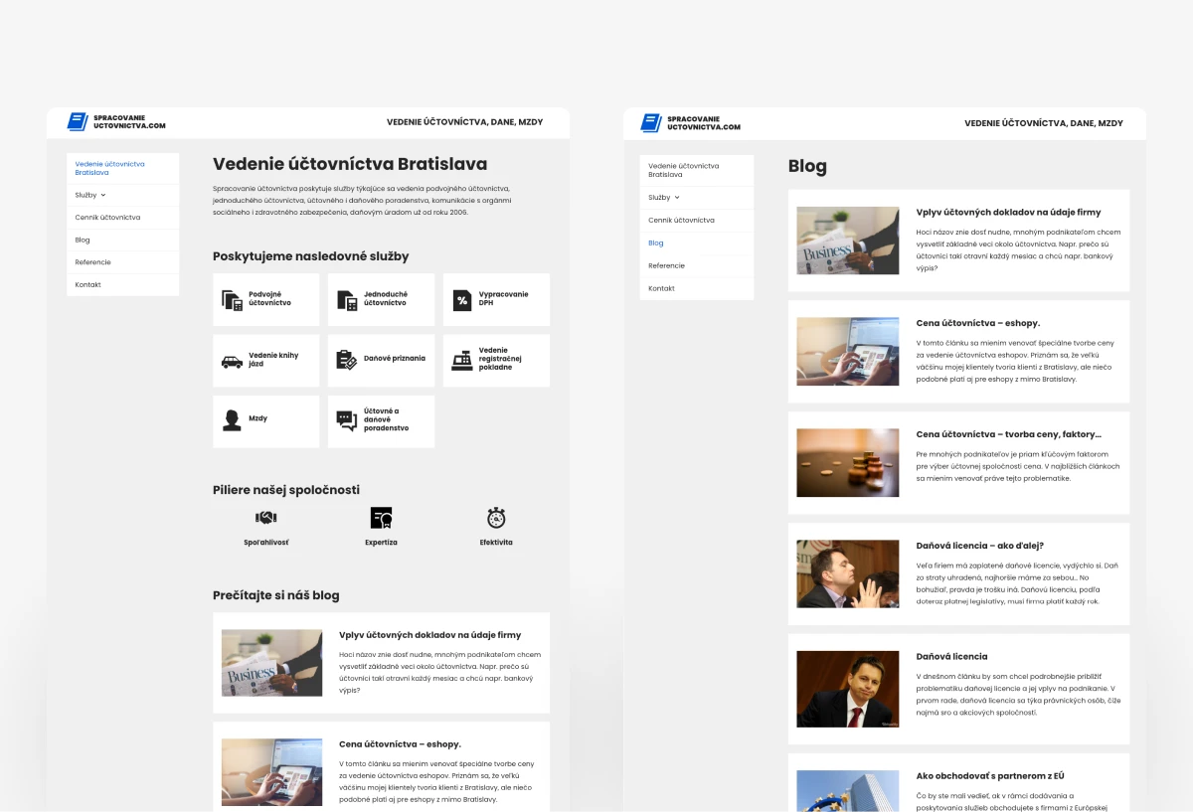Click the chat bubble icon for poradenstvo
This screenshot has width=1193, height=812.
(x=347, y=420)
